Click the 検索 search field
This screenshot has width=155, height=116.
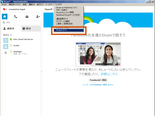point(21,22)
